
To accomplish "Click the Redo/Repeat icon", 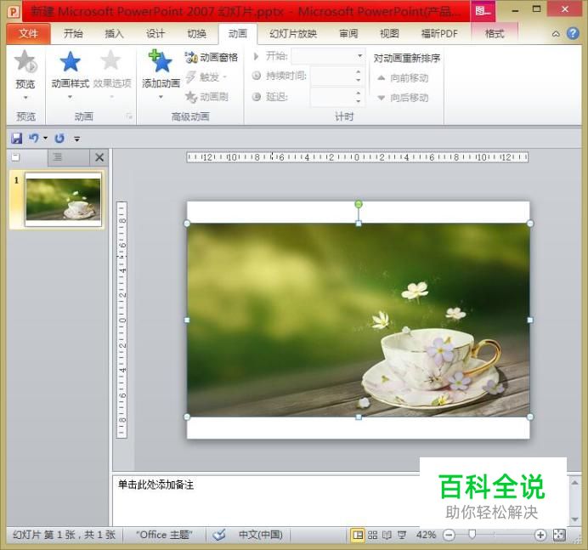I will pyautogui.click(x=59, y=139).
